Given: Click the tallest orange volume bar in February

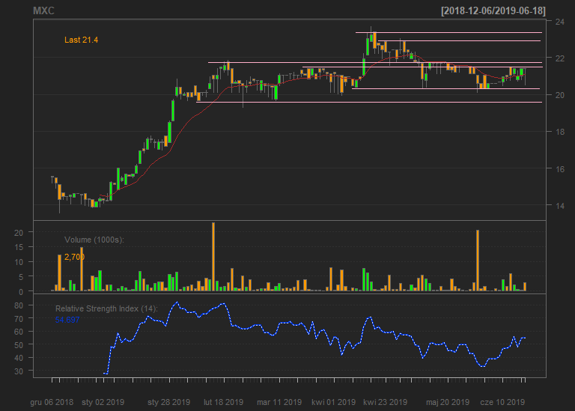Looking at the screenshot, I should 213,257.
